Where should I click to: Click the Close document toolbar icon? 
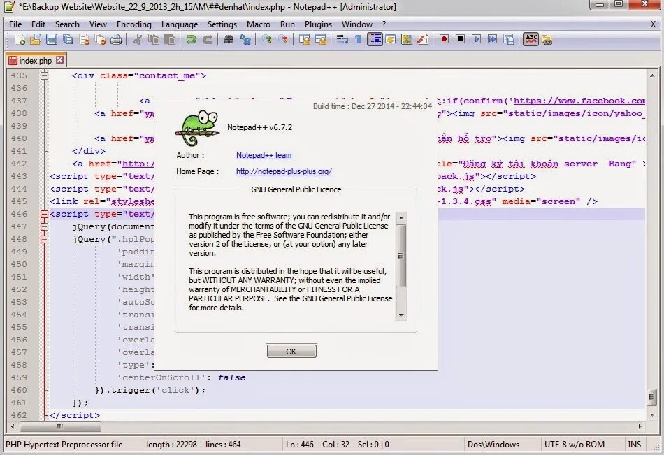coord(85,40)
